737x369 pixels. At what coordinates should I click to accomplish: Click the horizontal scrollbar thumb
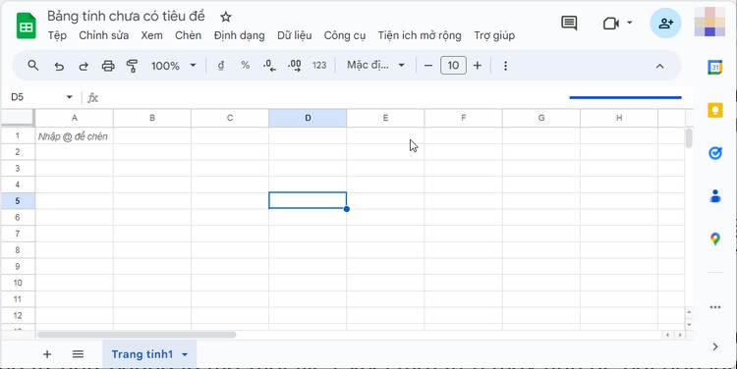tap(137, 335)
